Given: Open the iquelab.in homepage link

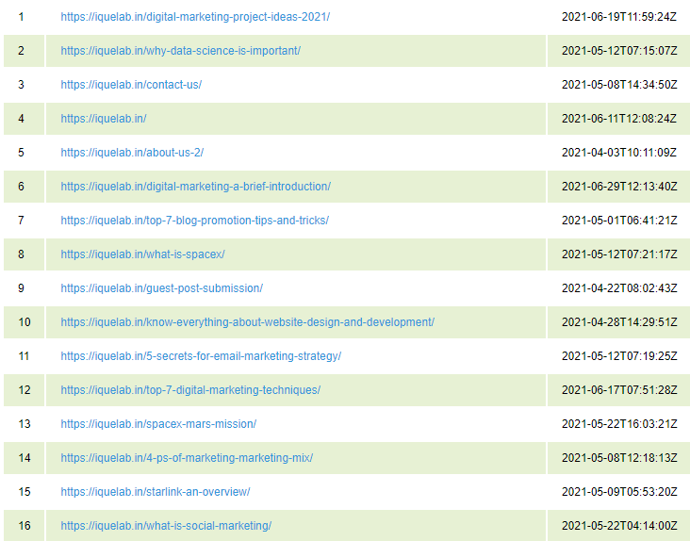Looking at the screenshot, I should click(x=104, y=119).
